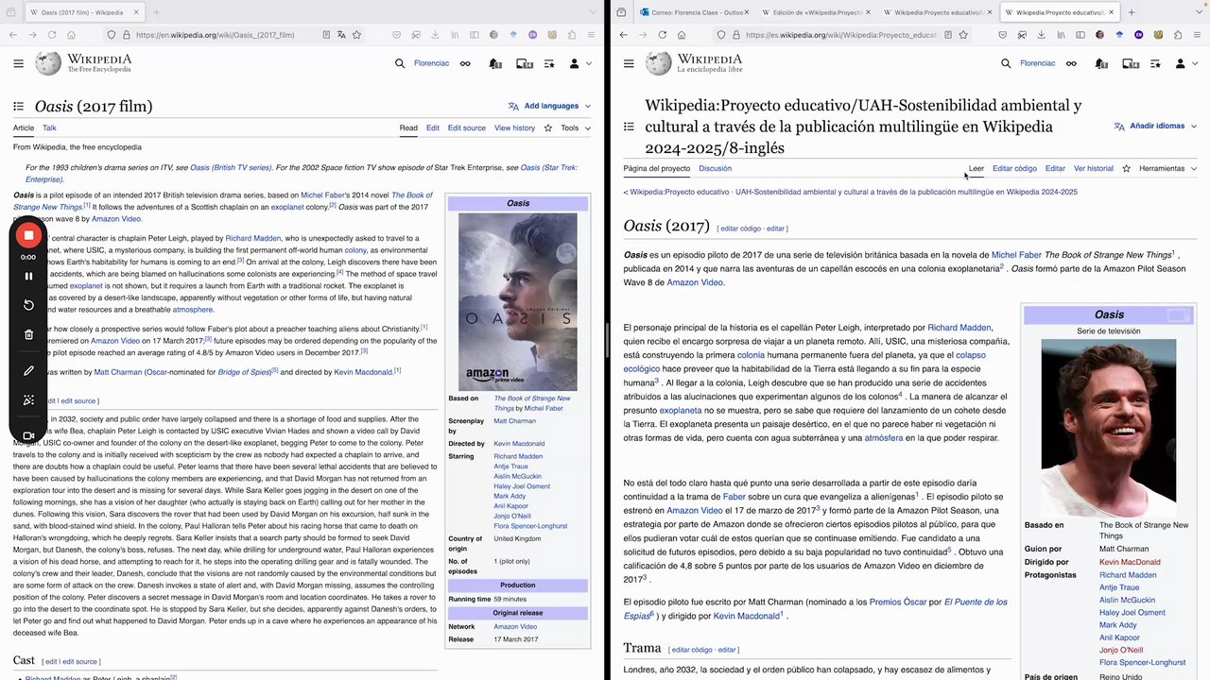Click the Richard Madden photo in Spanish infobox
This screenshot has width=1210, height=680.
[1109, 428]
